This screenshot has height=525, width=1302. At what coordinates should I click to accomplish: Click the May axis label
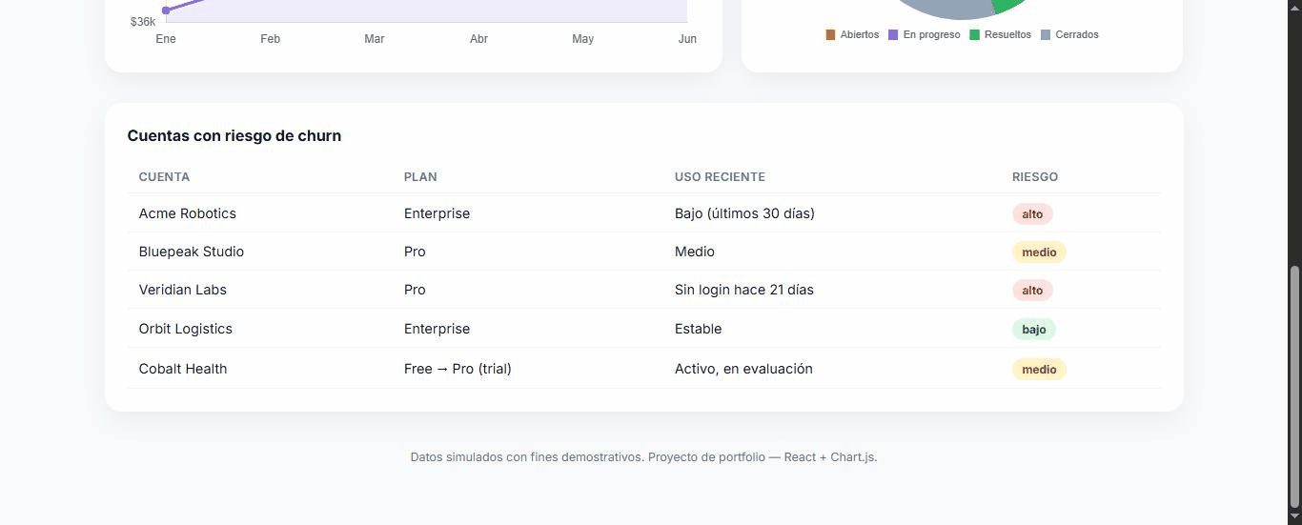pos(582,39)
